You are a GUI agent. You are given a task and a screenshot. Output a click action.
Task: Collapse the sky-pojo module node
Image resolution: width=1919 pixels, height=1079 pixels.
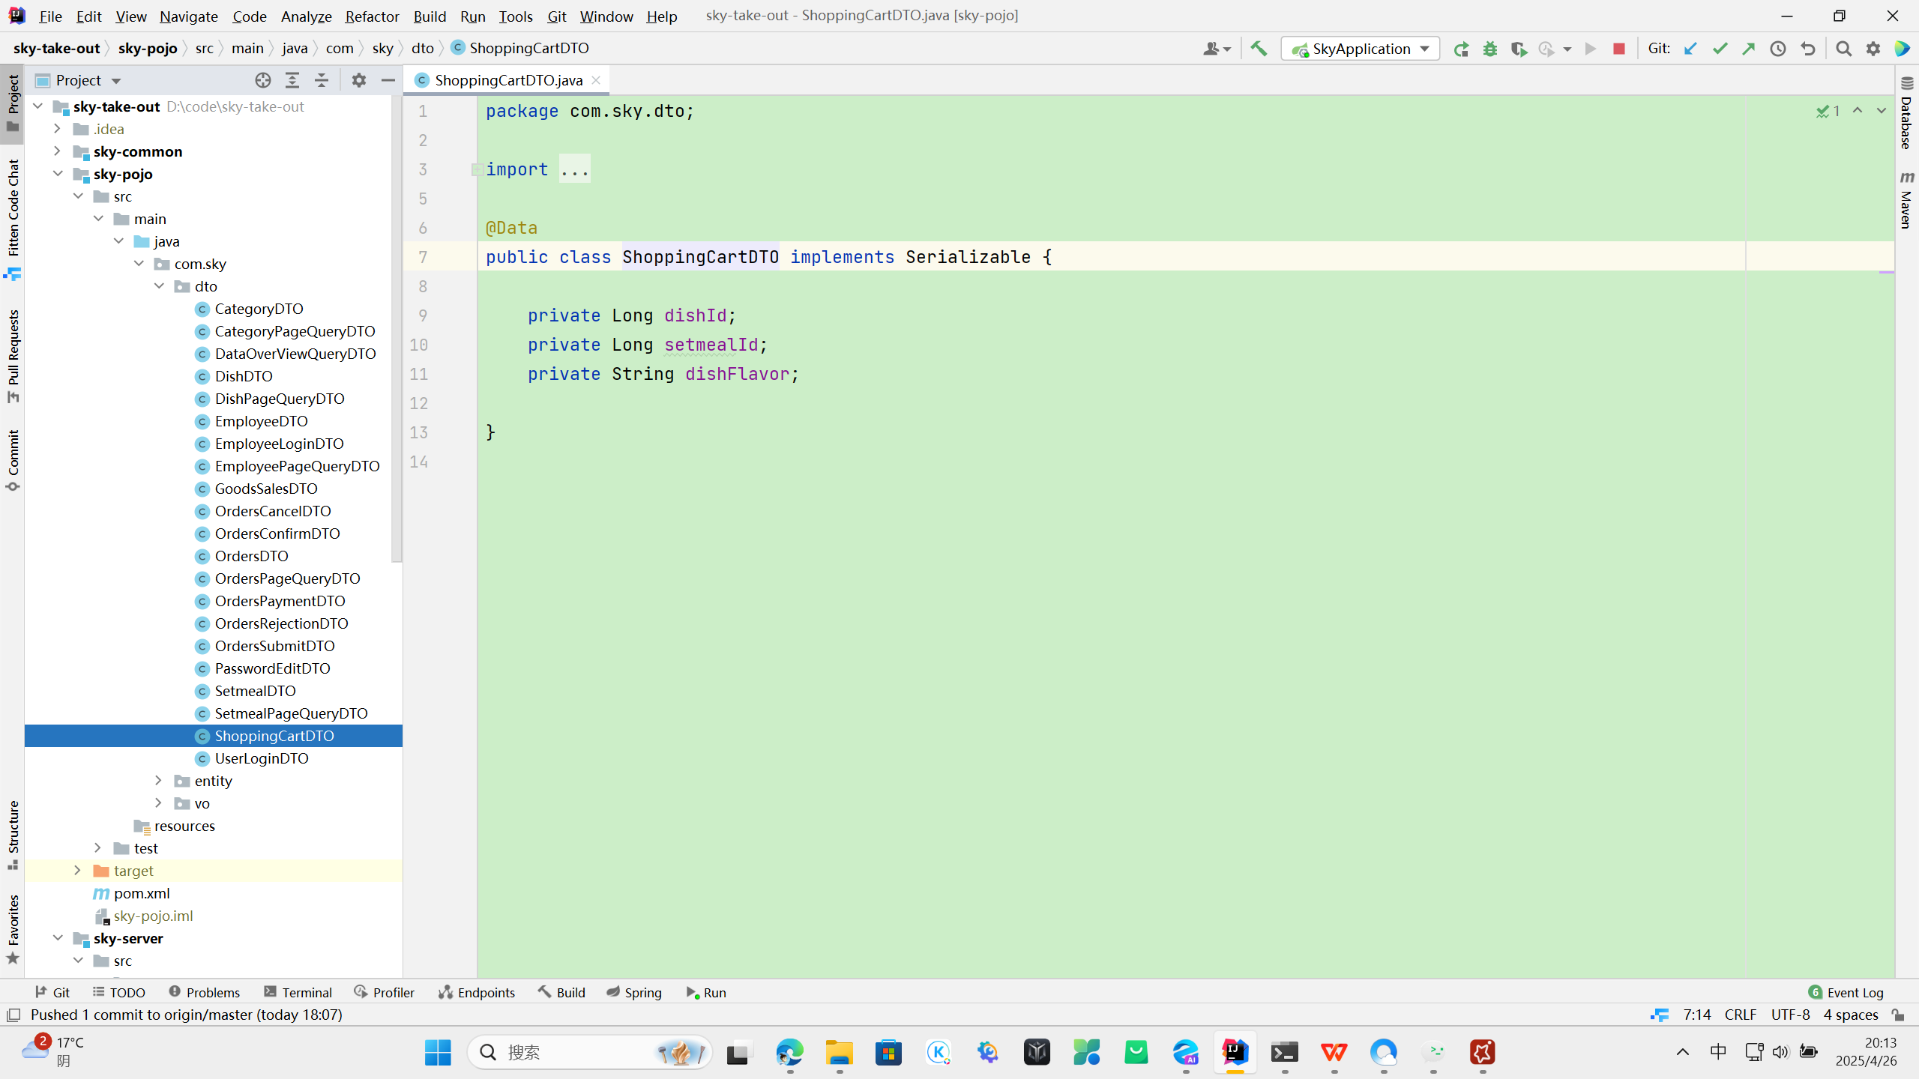58,174
